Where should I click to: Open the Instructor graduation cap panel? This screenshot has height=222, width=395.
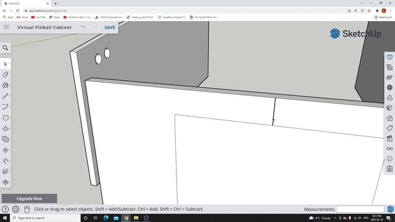[x=389, y=77]
